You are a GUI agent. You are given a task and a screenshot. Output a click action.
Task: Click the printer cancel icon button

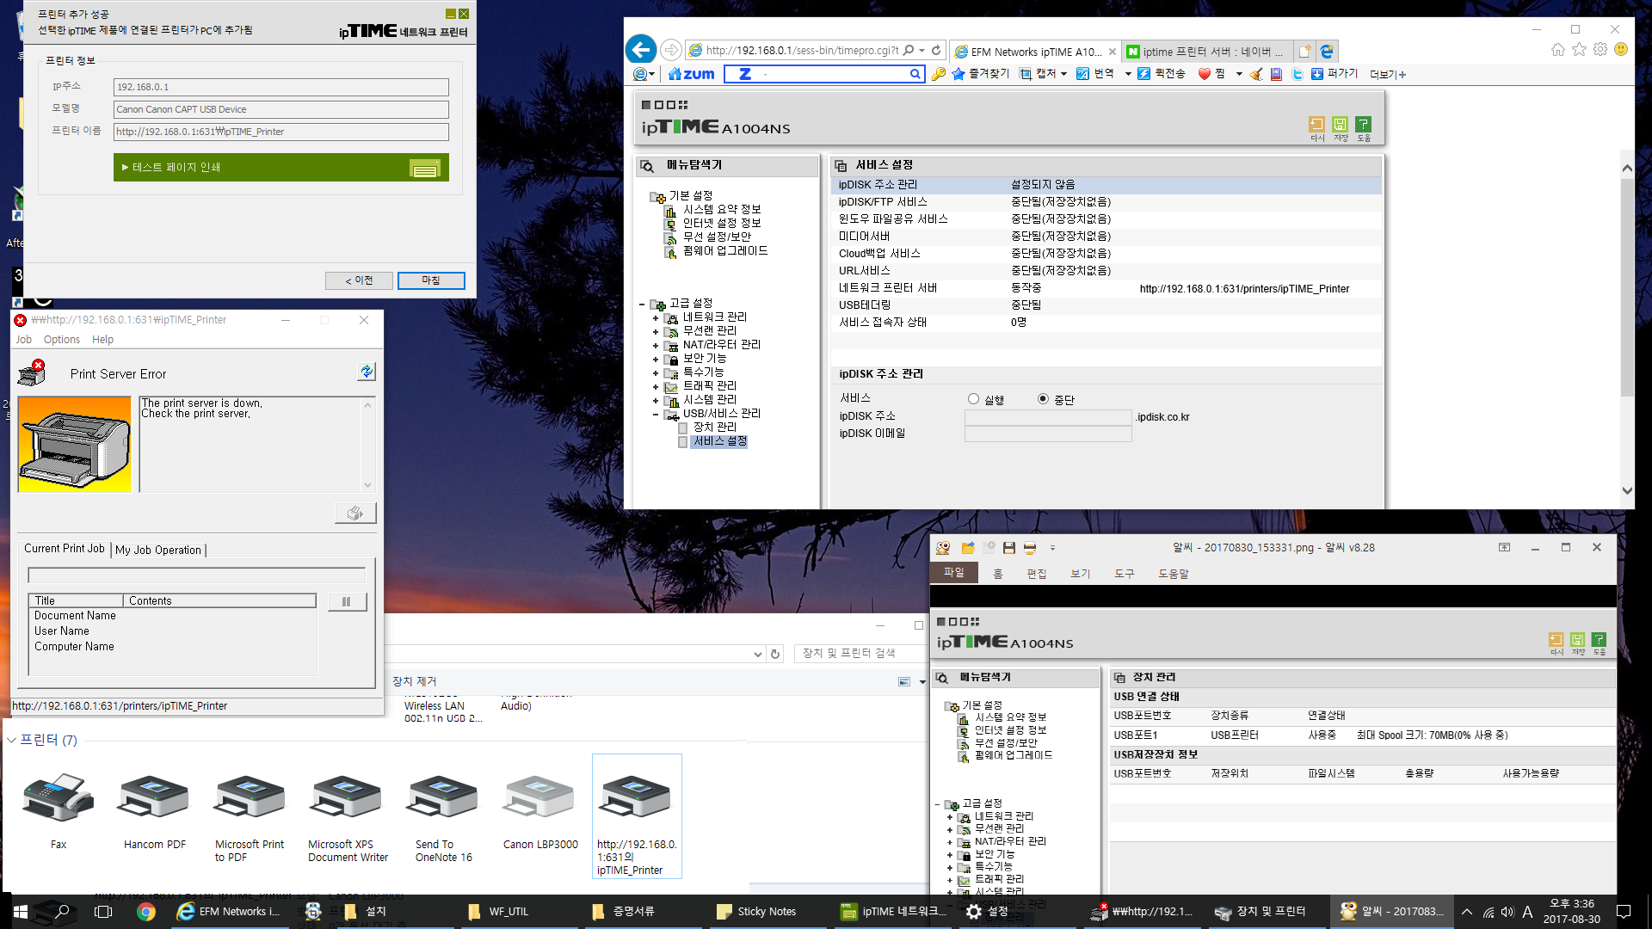point(355,514)
